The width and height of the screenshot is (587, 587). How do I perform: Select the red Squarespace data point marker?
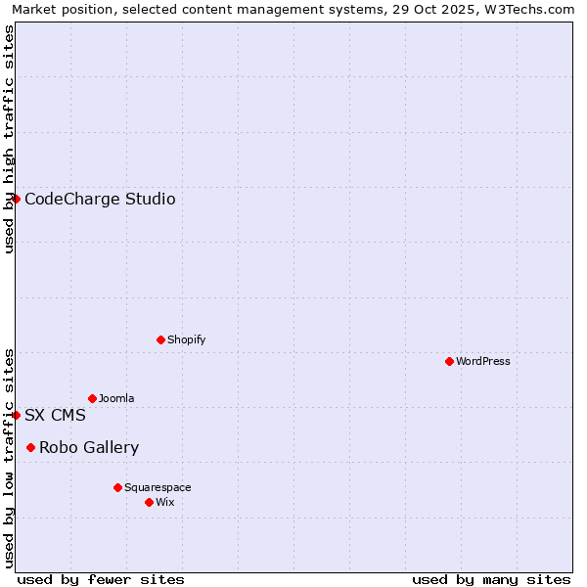point(117,487)
